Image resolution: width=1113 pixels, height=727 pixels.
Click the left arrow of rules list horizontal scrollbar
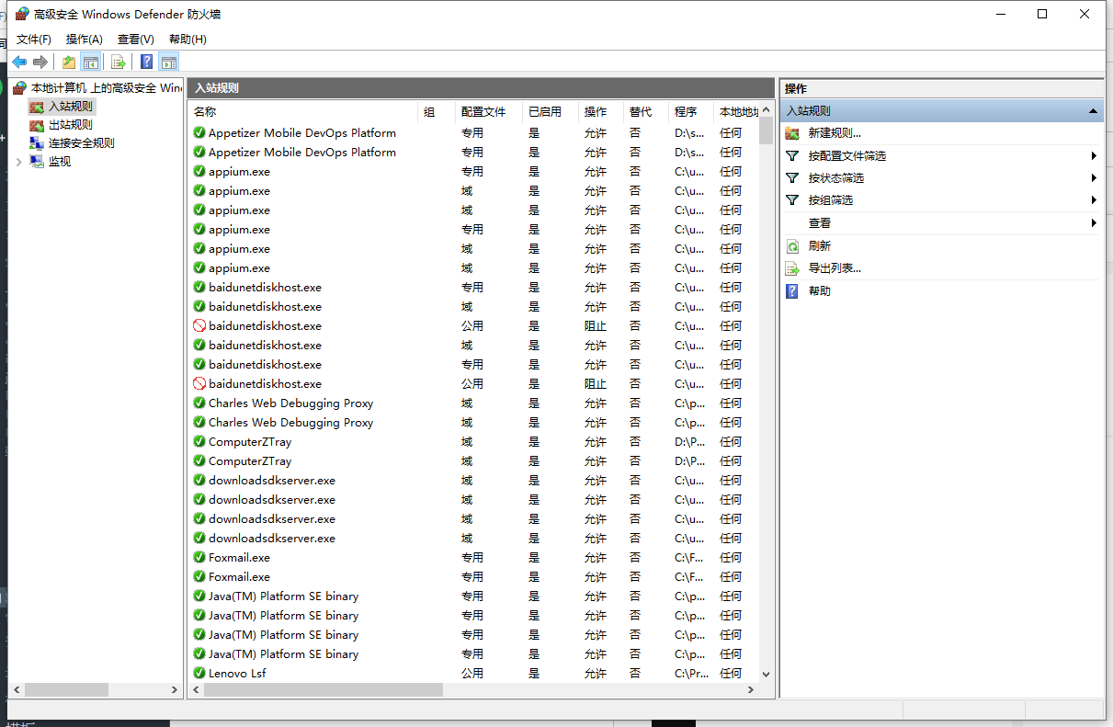point(196,689)
